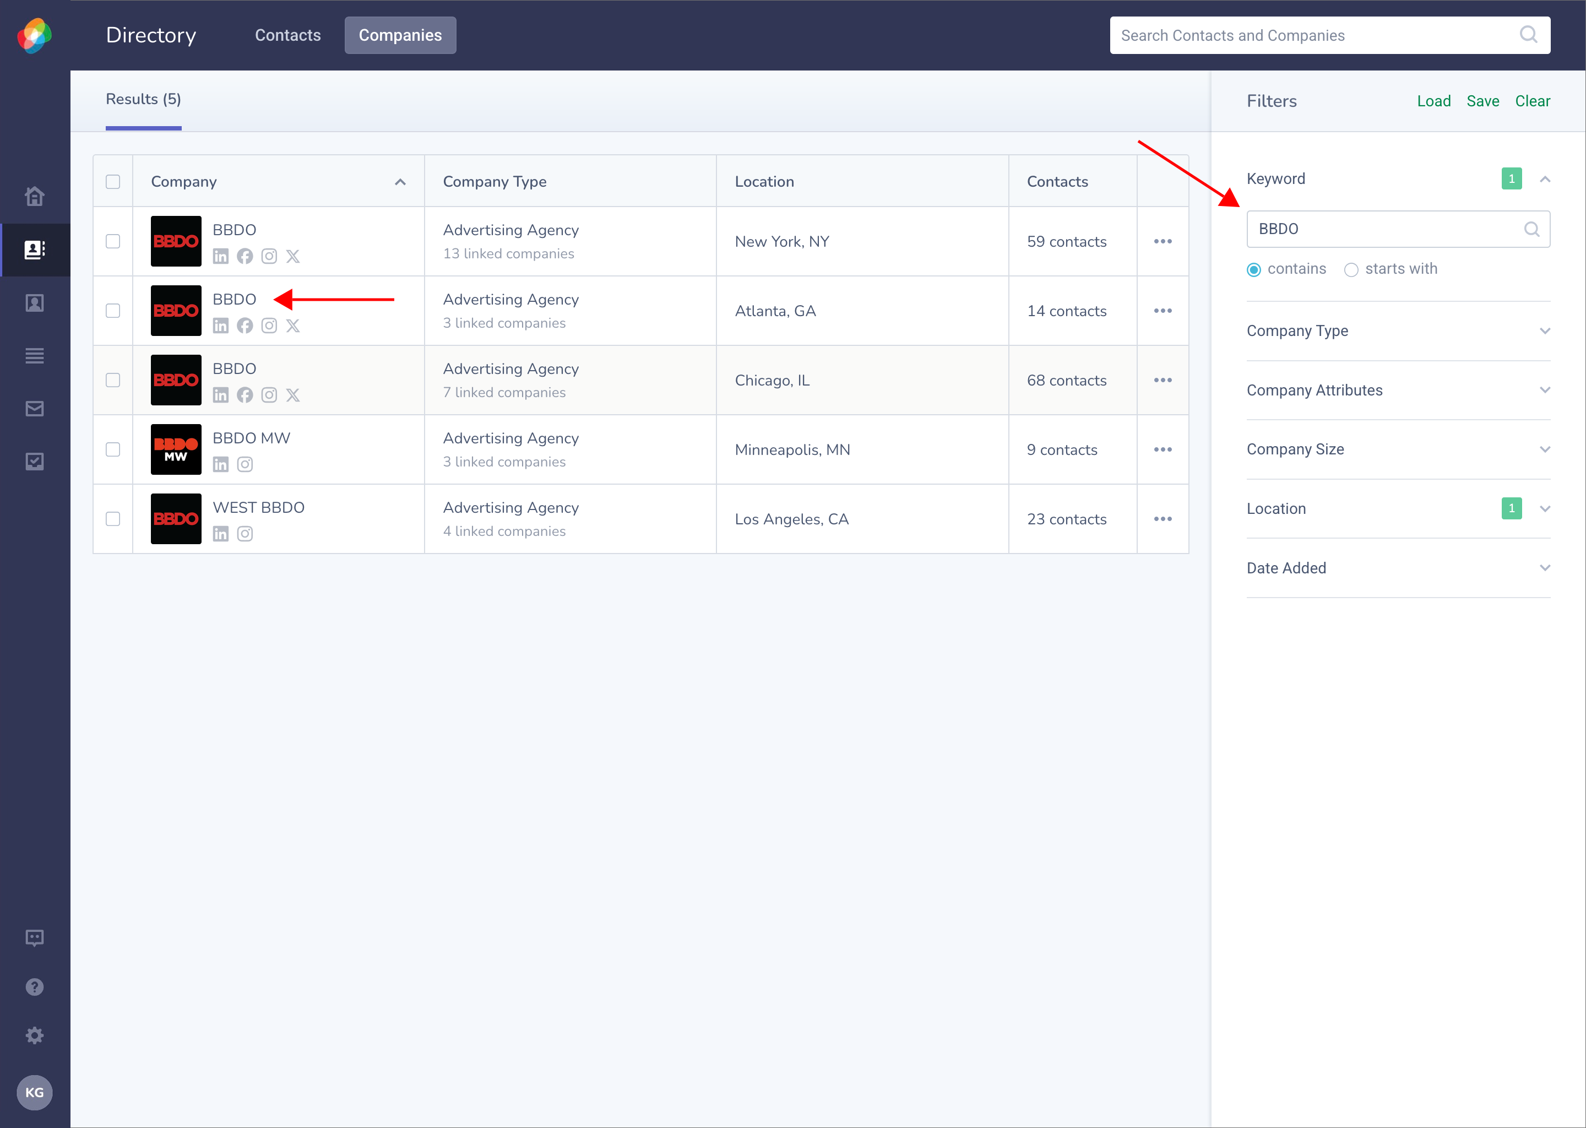Image resolution: width=1586 pixels, height=1128 pixels.
Task: Click the Keyword input containing BBDO
Action: [x=1399, y=229]
